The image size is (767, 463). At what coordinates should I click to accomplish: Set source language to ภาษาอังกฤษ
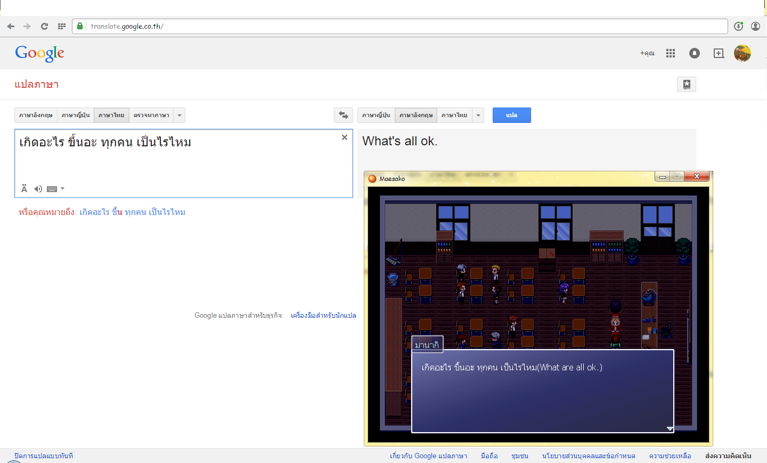tap(36, 115)
